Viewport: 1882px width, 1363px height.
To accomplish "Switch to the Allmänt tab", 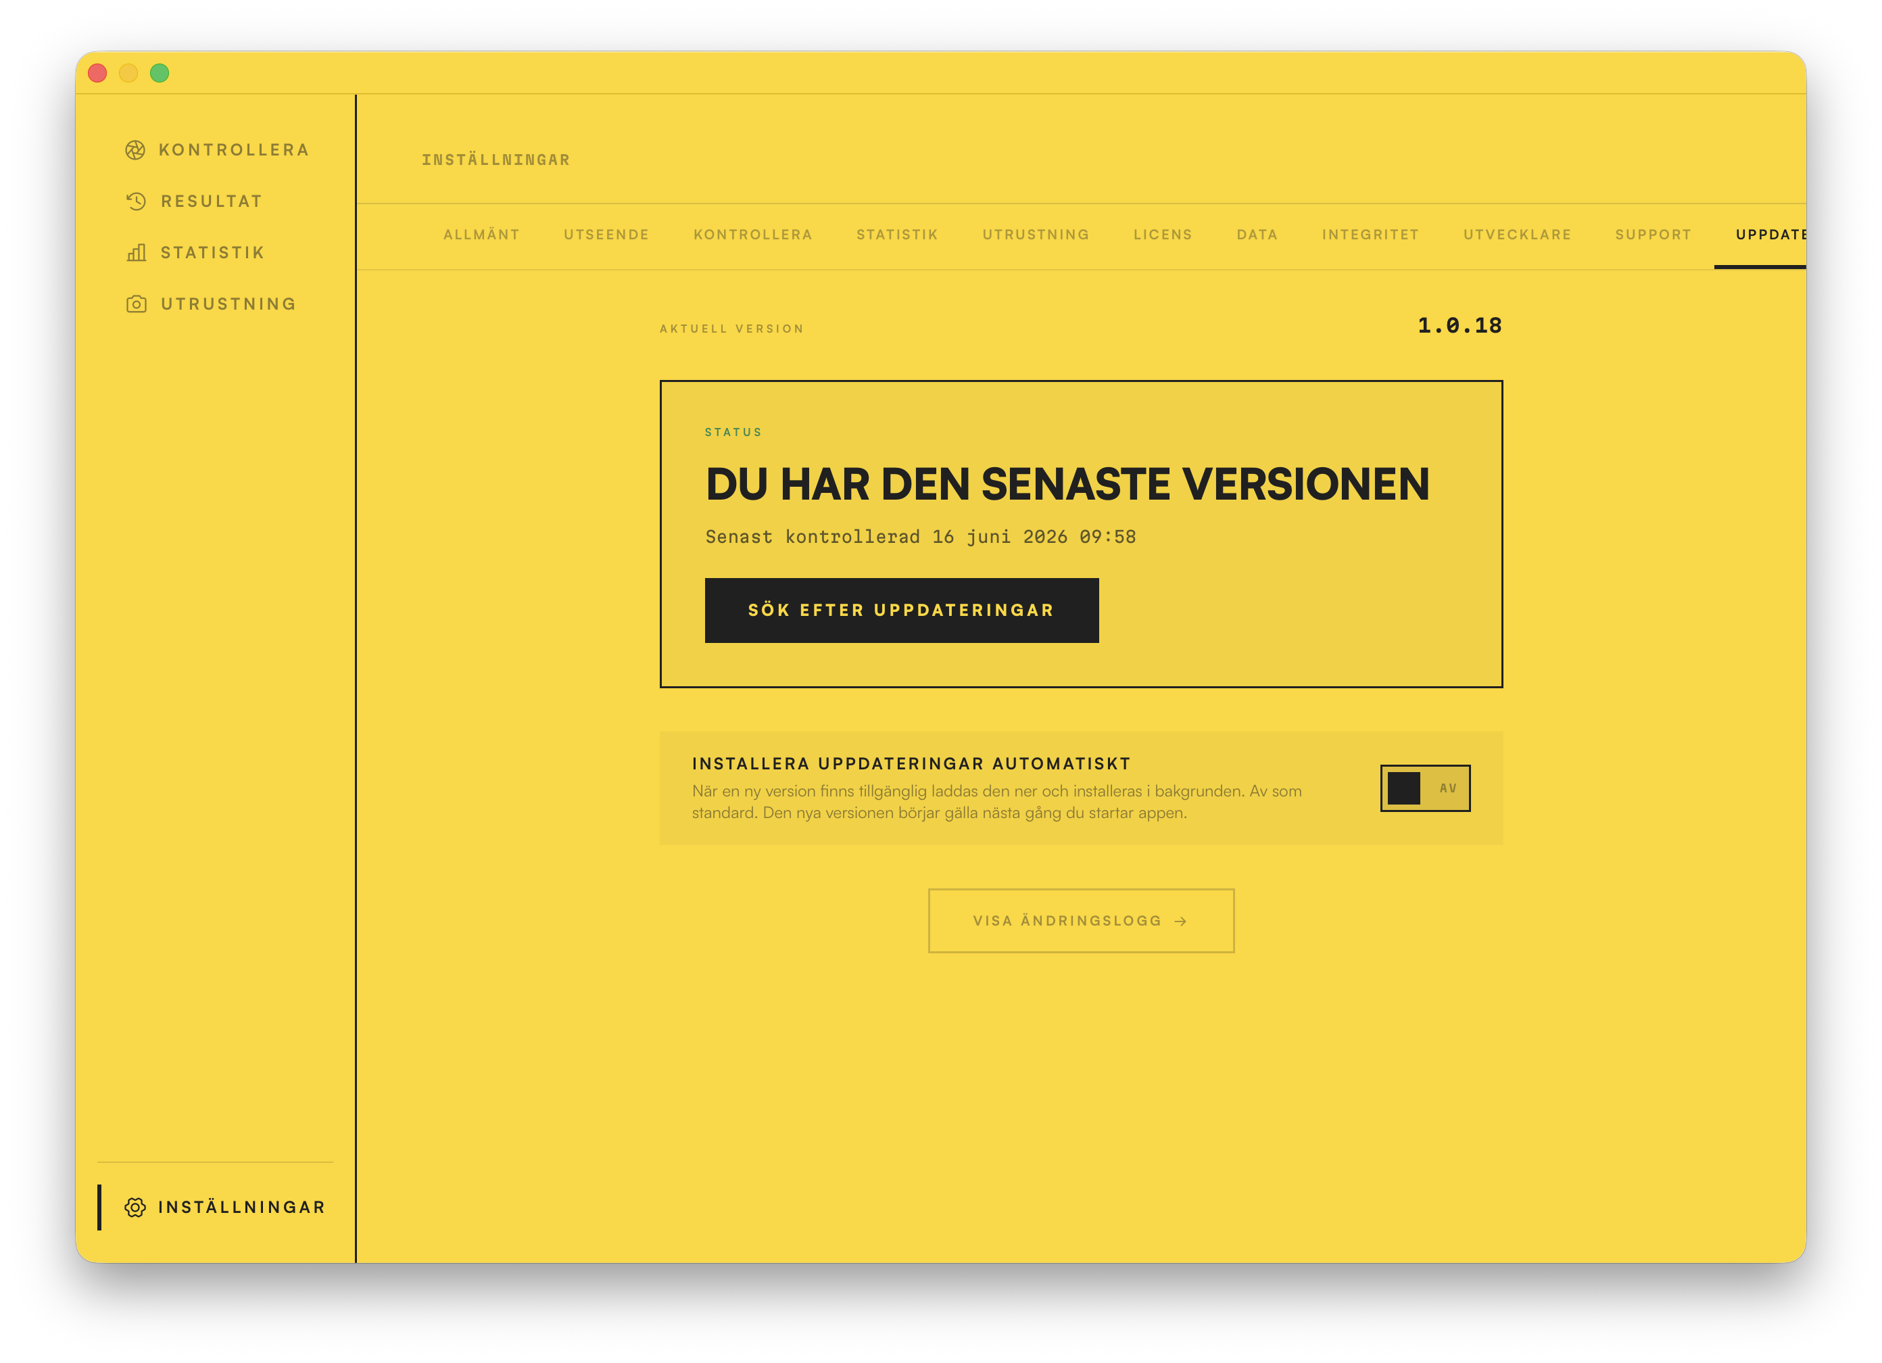I will pos(481,235).
